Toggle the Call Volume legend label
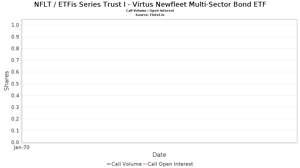 [x=126, y=164]
